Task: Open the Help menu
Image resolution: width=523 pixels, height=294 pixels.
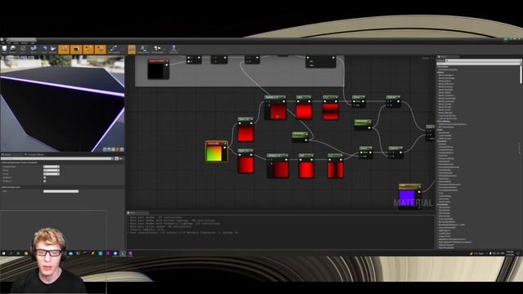Action: click(x=33, y=43)
